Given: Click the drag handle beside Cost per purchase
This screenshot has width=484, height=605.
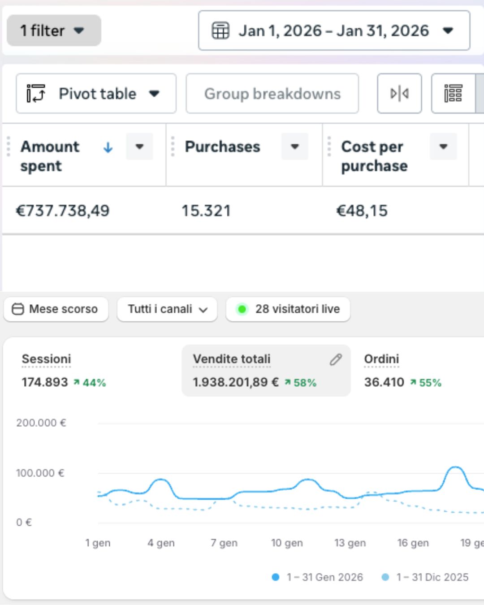Looking at the screenshot, I should (x=329, y=147).
